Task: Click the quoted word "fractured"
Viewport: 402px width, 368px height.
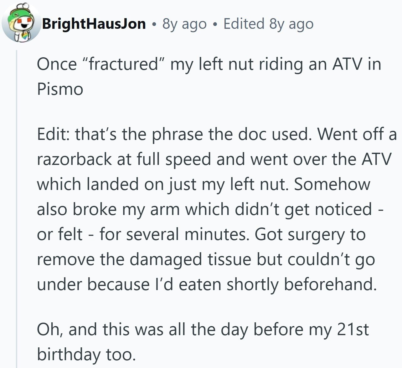Action: [123, 64]
